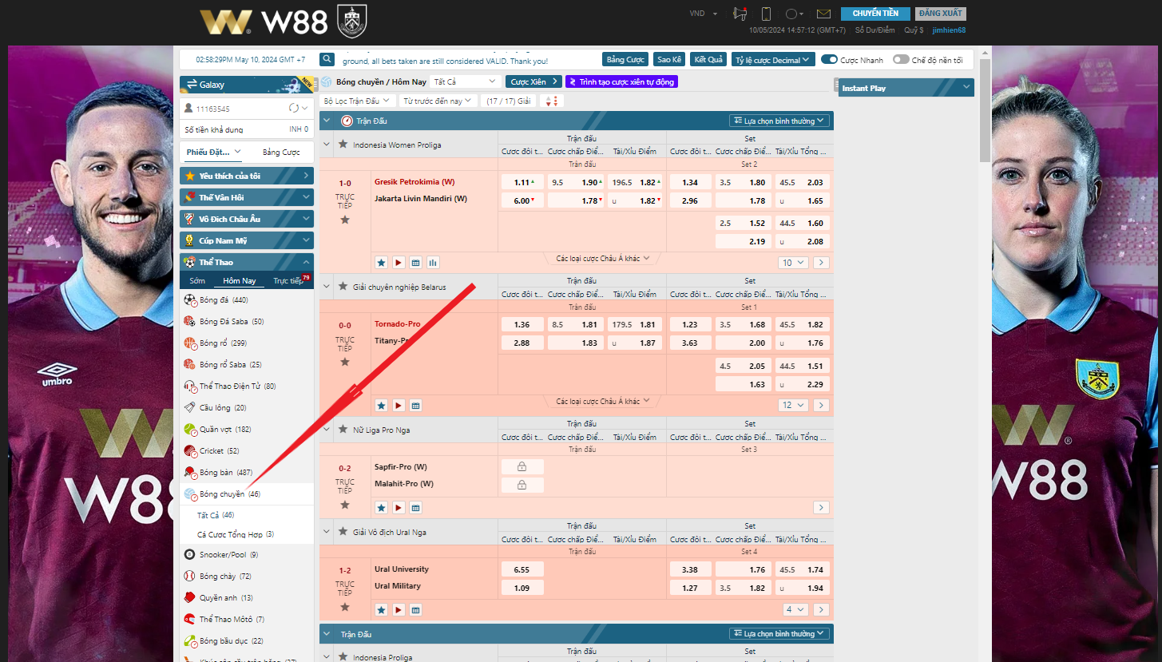This screenshot has height=662, width=1162.
Task: Toggle the Chế độ nền tối dark mode
Action: [901, 60]
